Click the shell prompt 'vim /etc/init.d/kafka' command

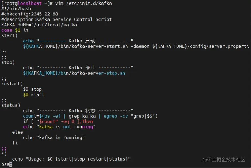(83, 3)
